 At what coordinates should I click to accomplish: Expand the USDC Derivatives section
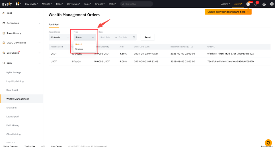(40, 43)
